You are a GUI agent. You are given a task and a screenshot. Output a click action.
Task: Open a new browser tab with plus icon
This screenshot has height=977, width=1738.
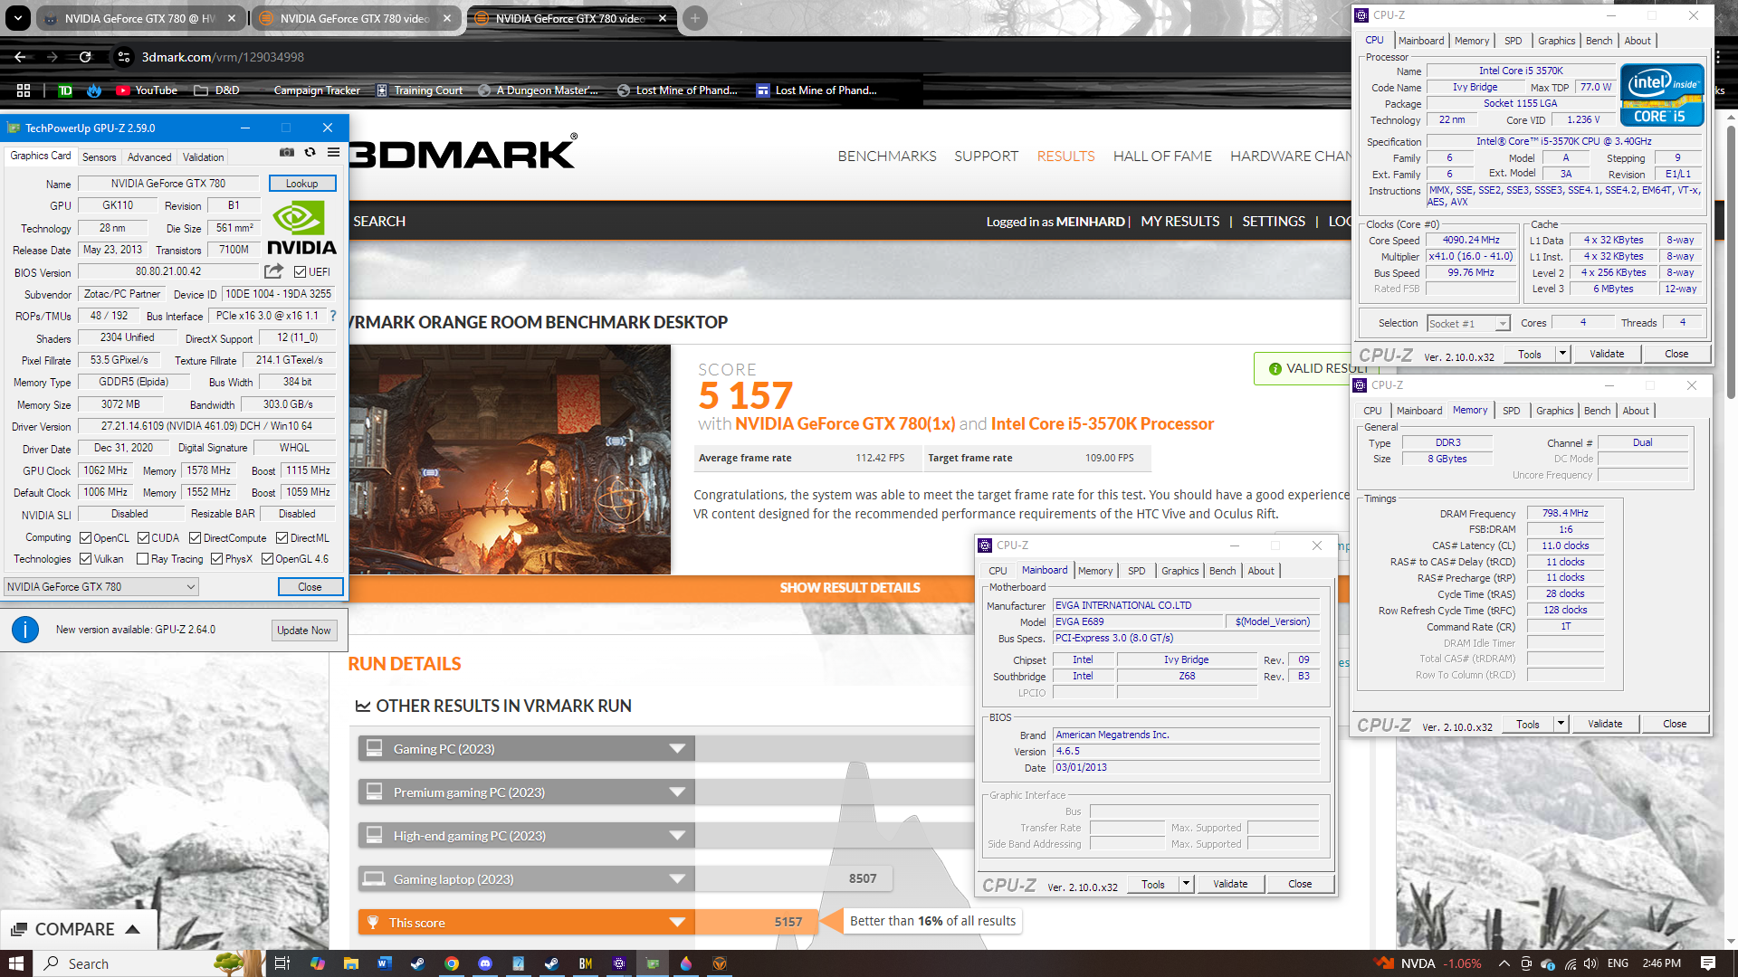tap(695, 18)
